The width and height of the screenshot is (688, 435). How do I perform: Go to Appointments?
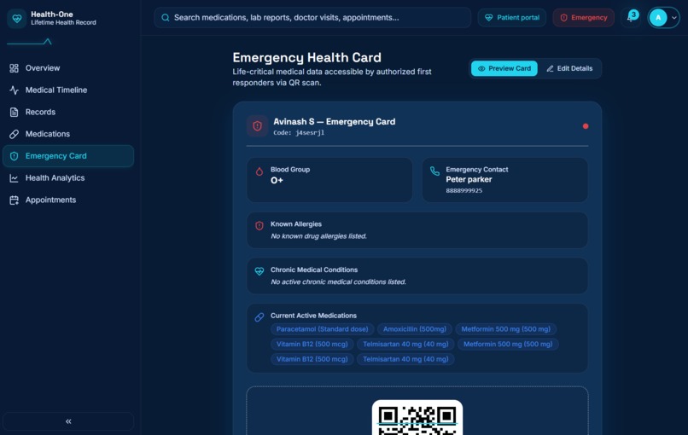coord(68,200)
